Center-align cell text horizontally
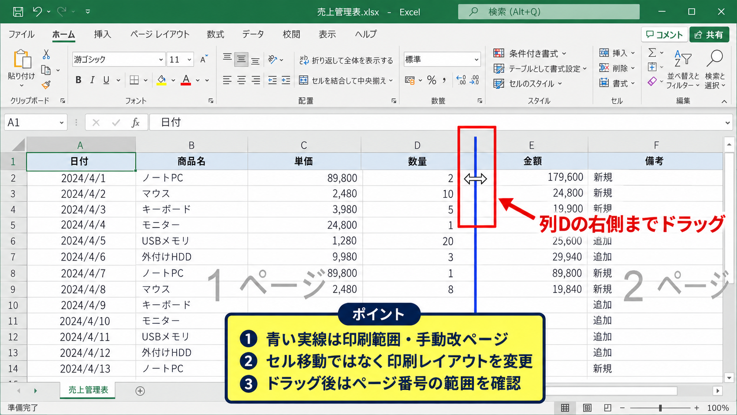The width and height of the screenshot is (737, 415). pos(242,80)
